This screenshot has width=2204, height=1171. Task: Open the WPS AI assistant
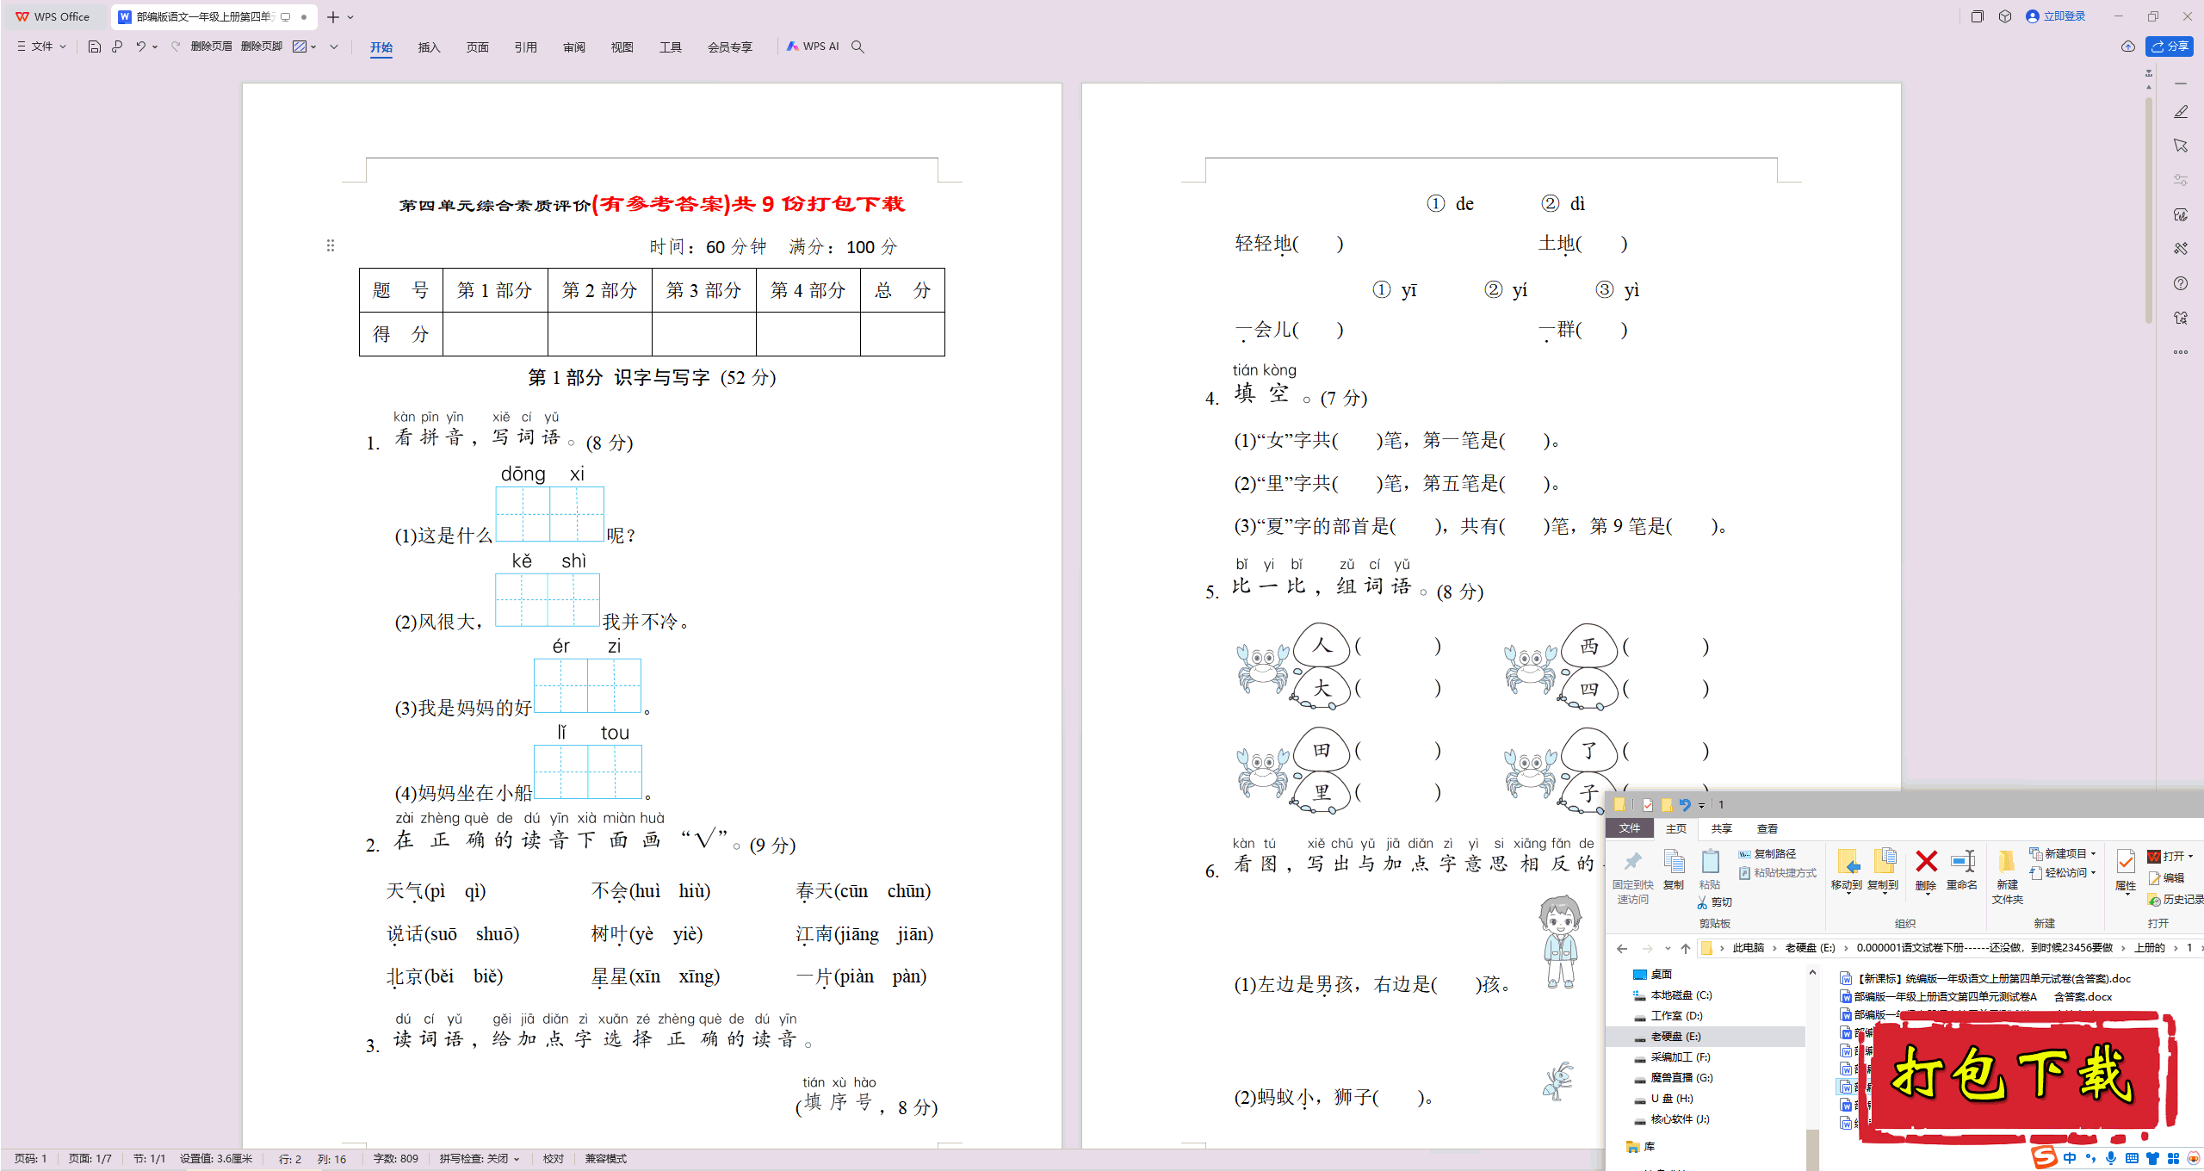813,46
